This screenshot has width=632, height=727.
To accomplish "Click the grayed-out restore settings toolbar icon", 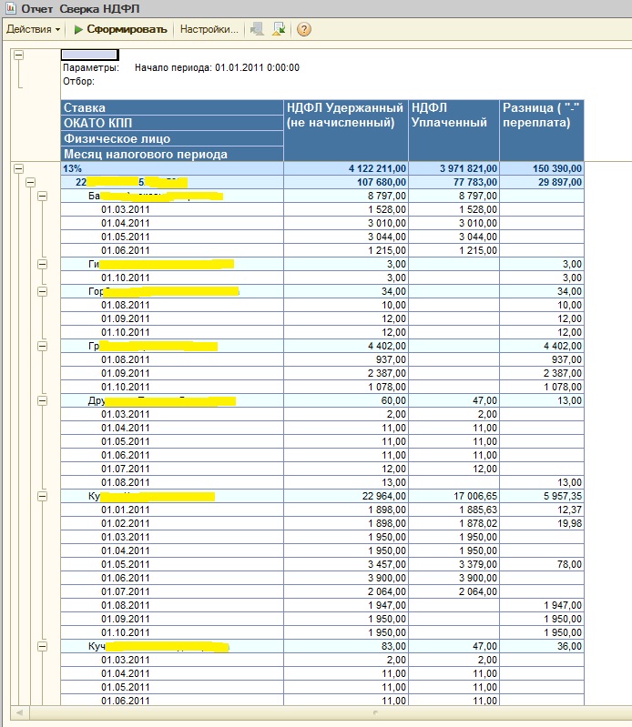I will 257,29.
